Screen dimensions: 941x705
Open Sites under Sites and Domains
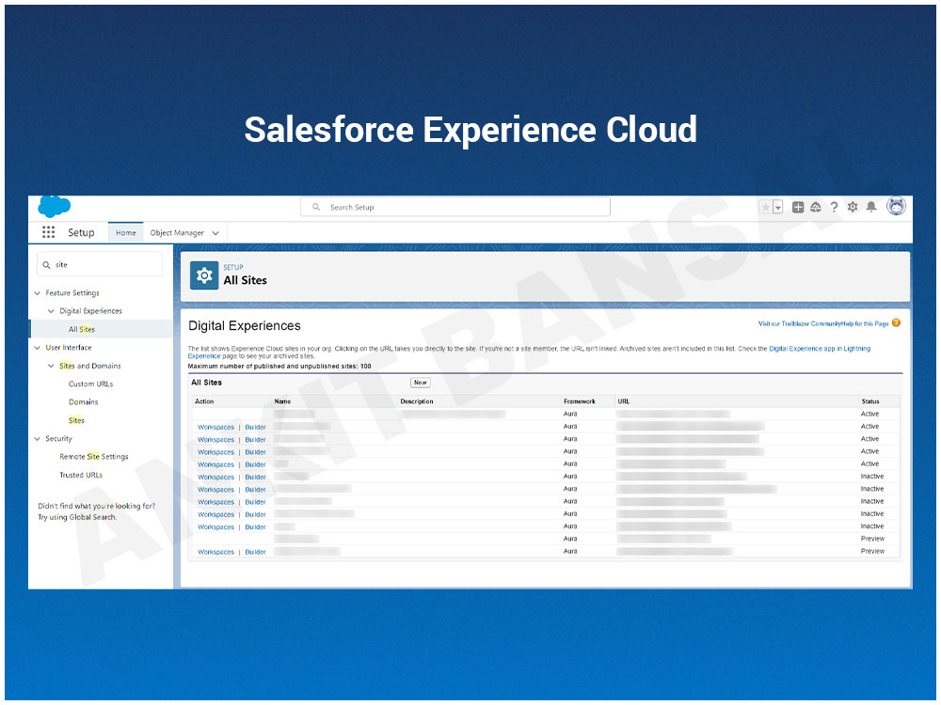[76, 420]
